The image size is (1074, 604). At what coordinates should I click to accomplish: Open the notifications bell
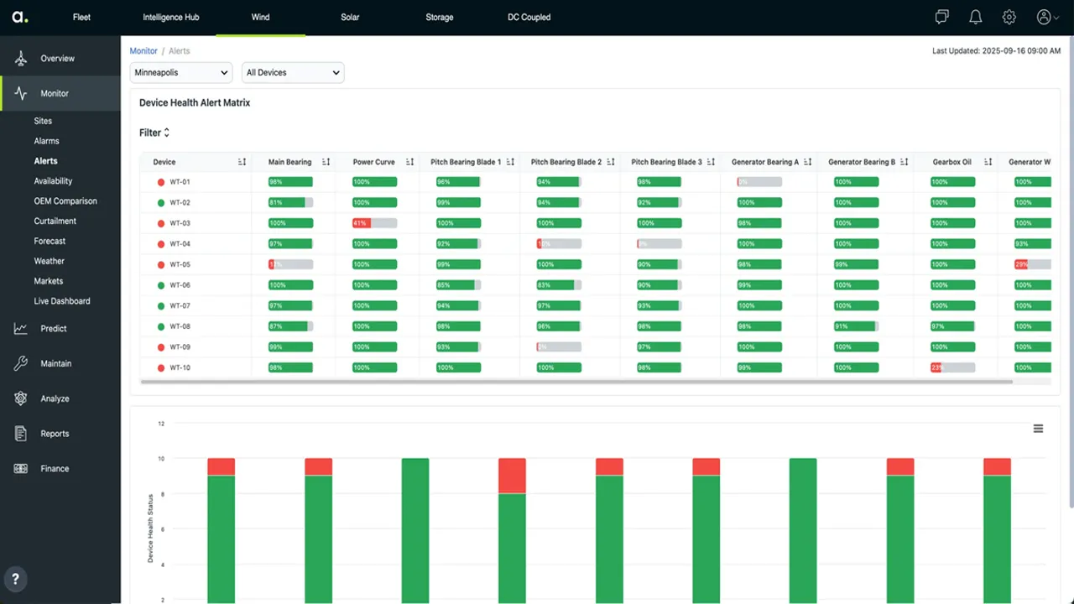point(975,17)
